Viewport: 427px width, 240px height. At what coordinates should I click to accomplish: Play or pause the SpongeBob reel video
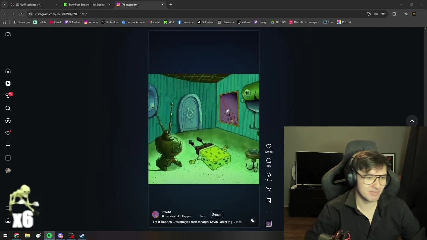(x=203, y=129)
